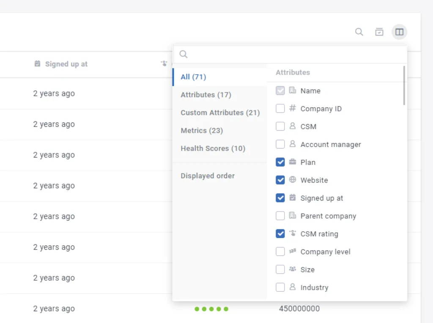Click the attributes list scrollbar
This screenshot has width=433, height=323.
(404, 86)
